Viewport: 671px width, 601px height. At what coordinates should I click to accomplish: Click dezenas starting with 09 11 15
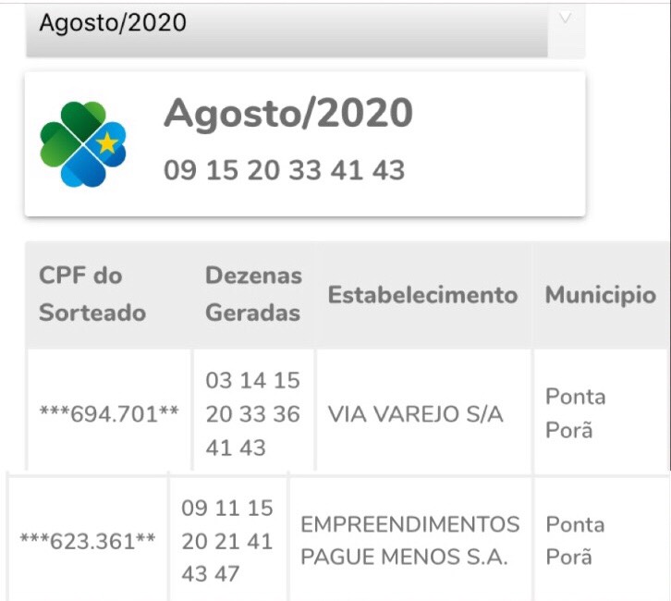227,541
